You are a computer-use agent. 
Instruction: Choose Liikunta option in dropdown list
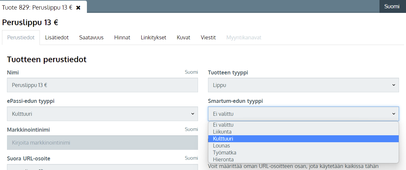click(x=222, y=132)
